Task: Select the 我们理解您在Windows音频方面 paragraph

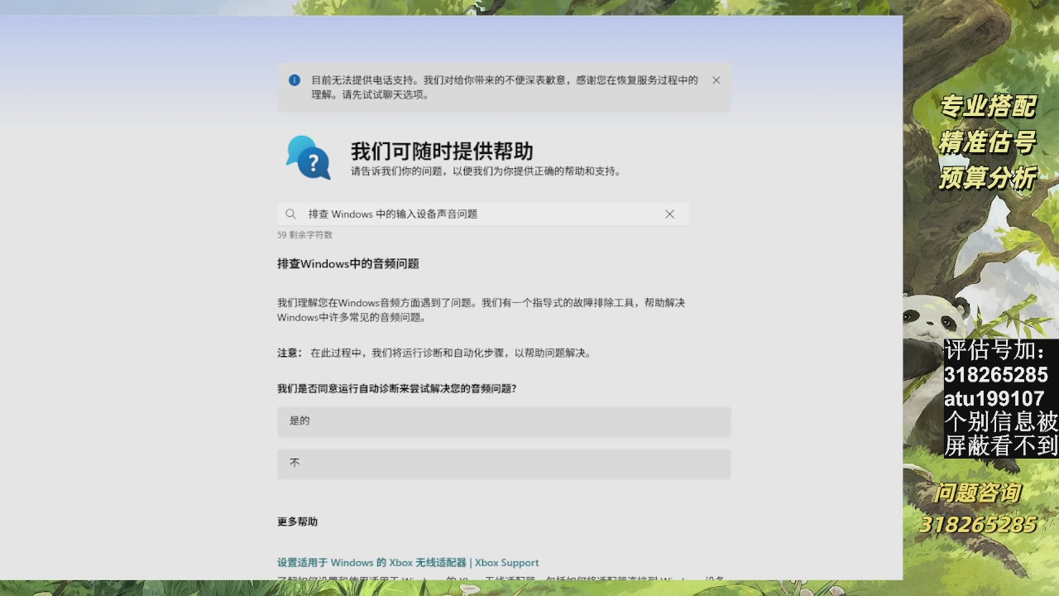Action: click(x=482, y=310)
